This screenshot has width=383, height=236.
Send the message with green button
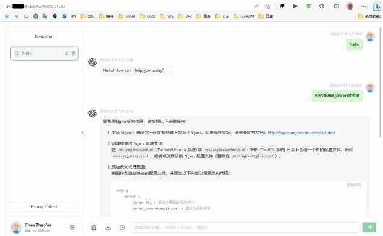pos(370,228)
